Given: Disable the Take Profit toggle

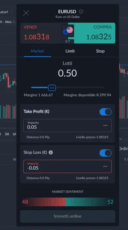Looking at the screenshot, I should click(106, 112).
